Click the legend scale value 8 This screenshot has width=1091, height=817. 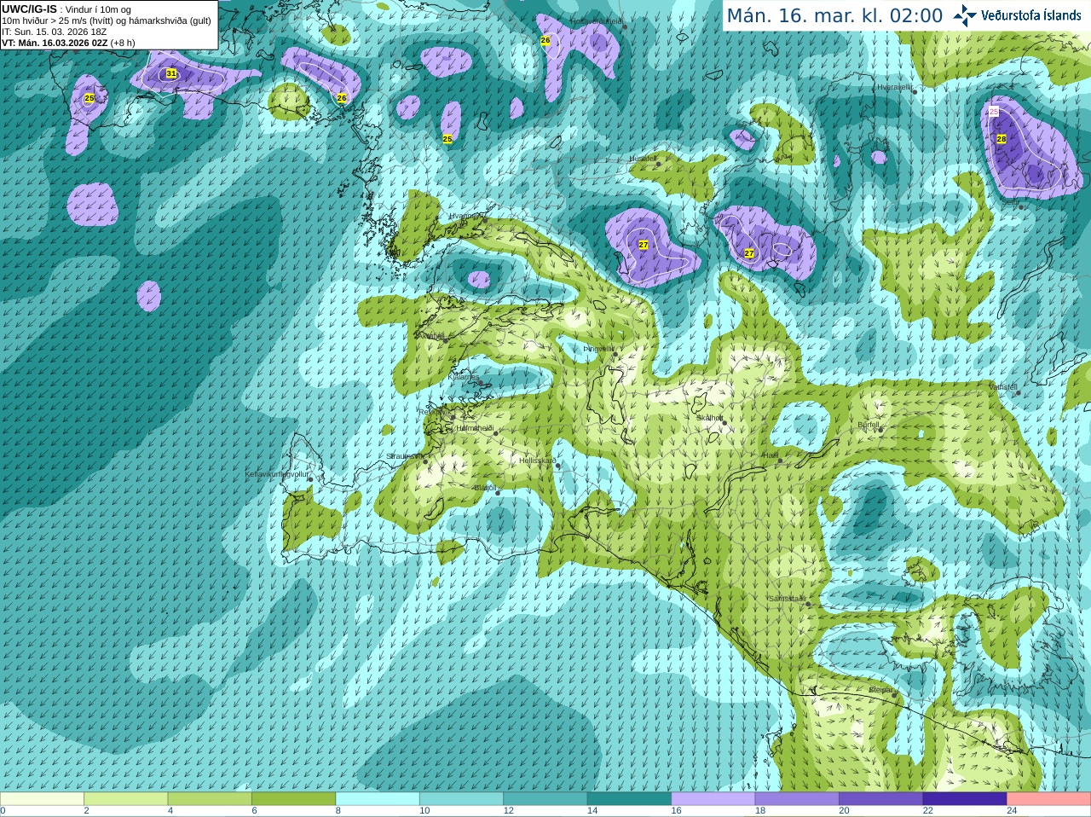338,811
